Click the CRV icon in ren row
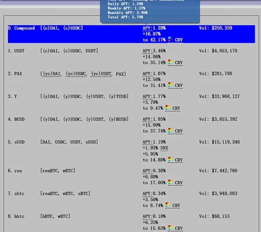261x232 pixels. pos(170,182)
